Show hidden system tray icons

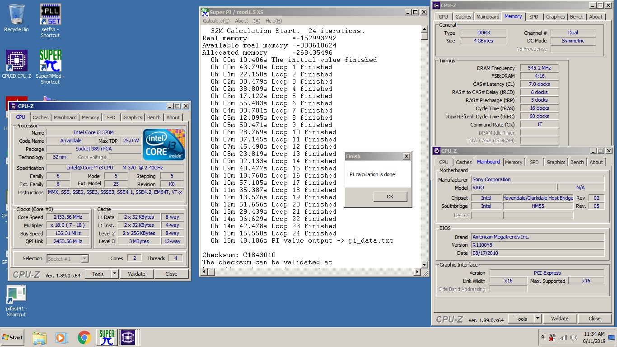[x=542, y=338]
